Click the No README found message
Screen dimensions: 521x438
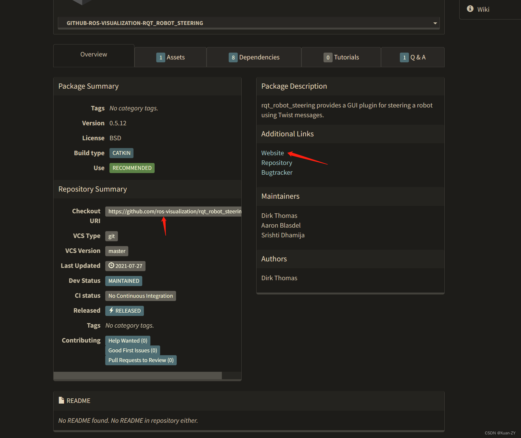(x=128, y=420)
